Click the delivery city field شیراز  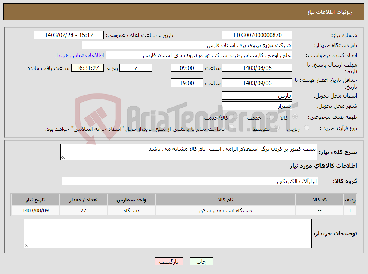click(257, 106)
